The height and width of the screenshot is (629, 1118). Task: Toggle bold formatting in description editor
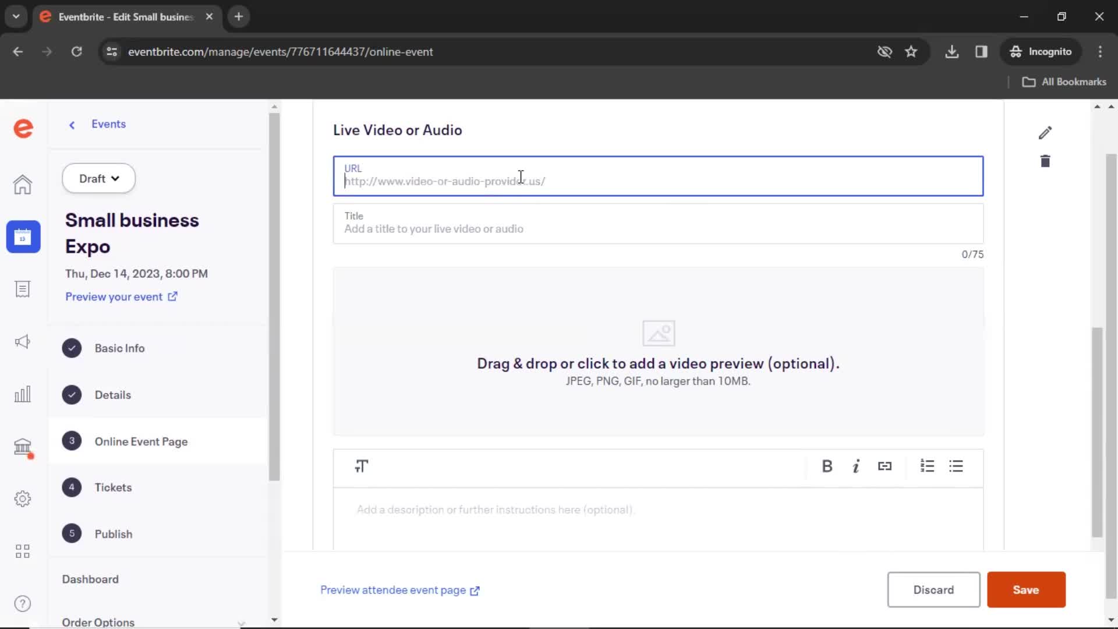827,467
